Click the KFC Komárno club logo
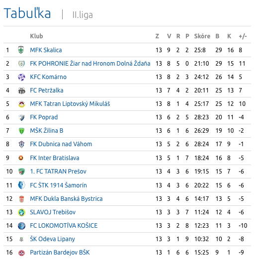 [21, 77]
